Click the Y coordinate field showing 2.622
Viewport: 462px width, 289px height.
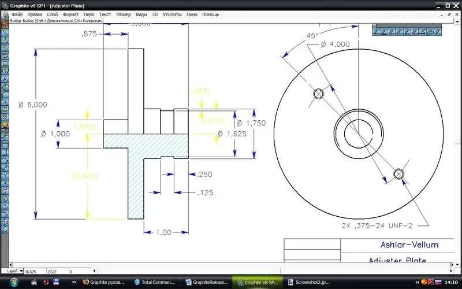pos(57,271)
